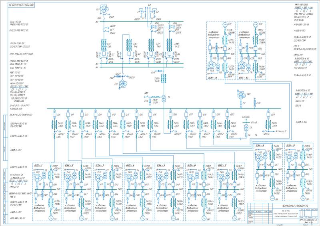
Task: Click generator G7 symbol
Action: click(x=234, y=218)
